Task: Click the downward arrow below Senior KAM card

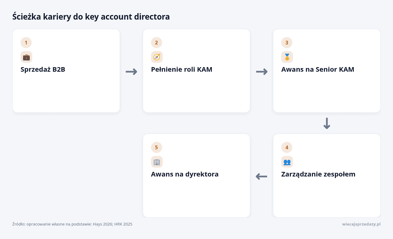Action: coord(327,123)
